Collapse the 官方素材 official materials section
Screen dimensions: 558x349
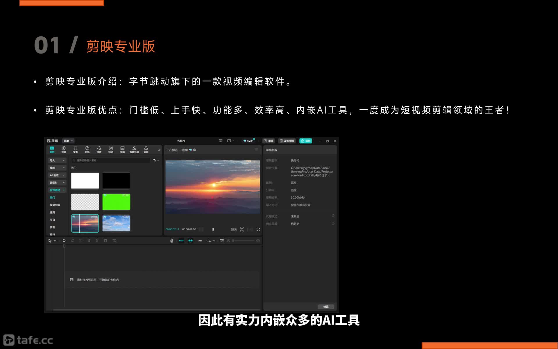[x=57, y=190]
